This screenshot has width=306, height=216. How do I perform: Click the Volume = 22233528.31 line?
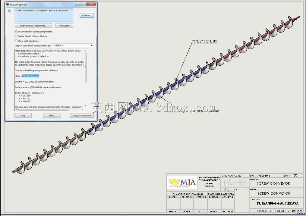coord(34,82)
